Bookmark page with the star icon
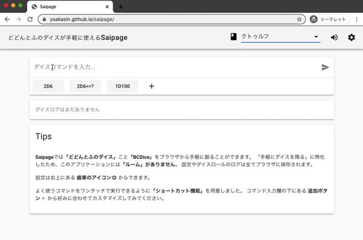This screenshot has width=363, height=240. 299,19
